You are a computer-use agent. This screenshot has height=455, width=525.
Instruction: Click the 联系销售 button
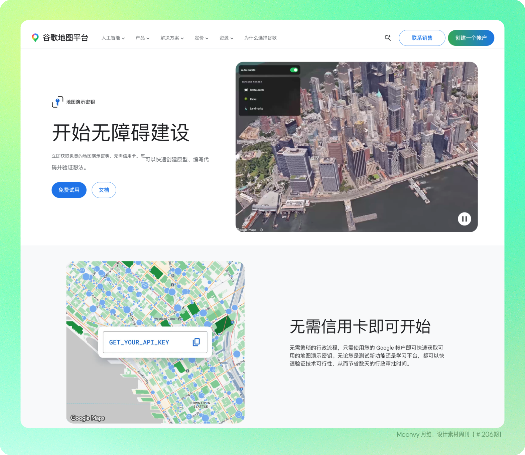coord(422,38)
